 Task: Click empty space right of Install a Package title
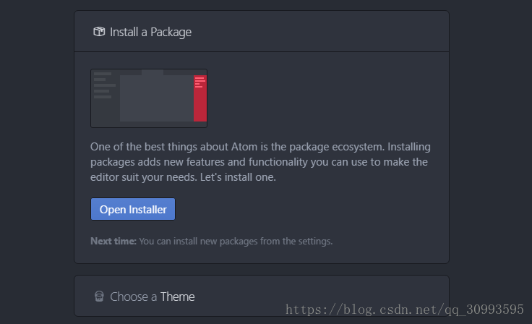[319, 32]
